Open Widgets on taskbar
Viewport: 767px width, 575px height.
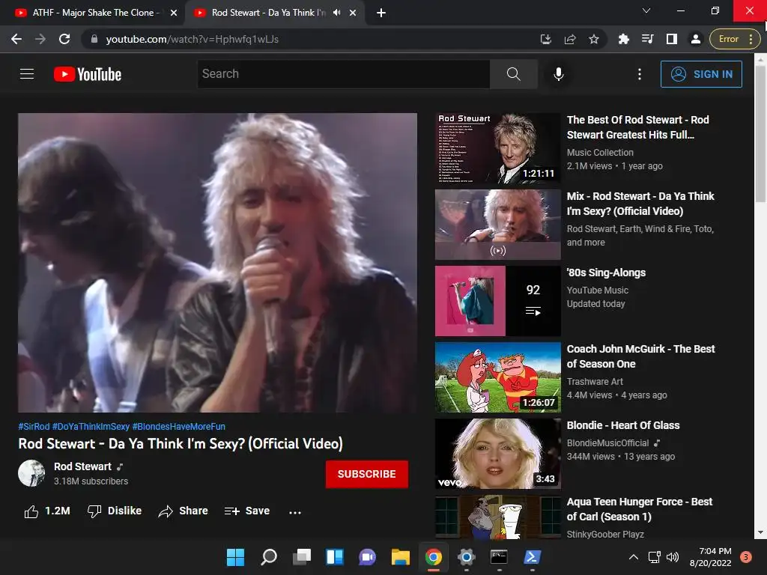(335, 557)
